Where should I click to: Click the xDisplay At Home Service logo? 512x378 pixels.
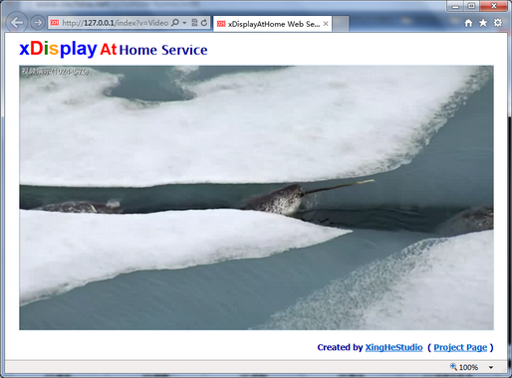pyautogui.click(x=114, y=49)
